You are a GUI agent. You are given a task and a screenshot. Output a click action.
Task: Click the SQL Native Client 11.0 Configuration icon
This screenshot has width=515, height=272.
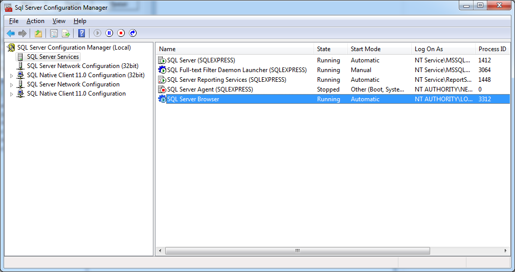pos(20,94)
